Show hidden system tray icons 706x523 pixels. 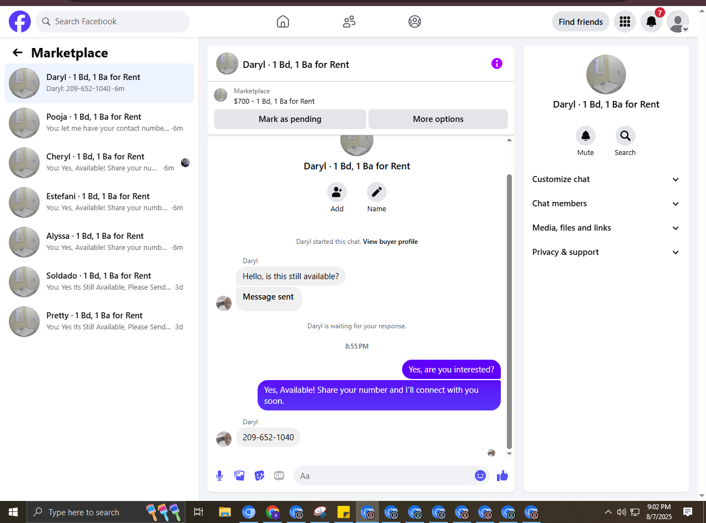point(608,512)
